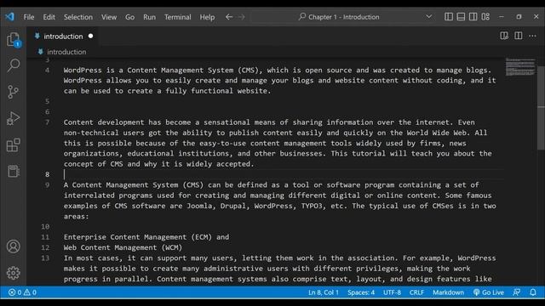
Task: Open the Run and Debug view
Action: [x=14, y=118]
